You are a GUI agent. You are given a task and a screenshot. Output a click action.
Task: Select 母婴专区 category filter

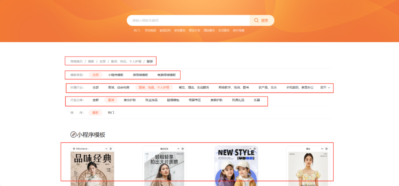tap(195, 100)
